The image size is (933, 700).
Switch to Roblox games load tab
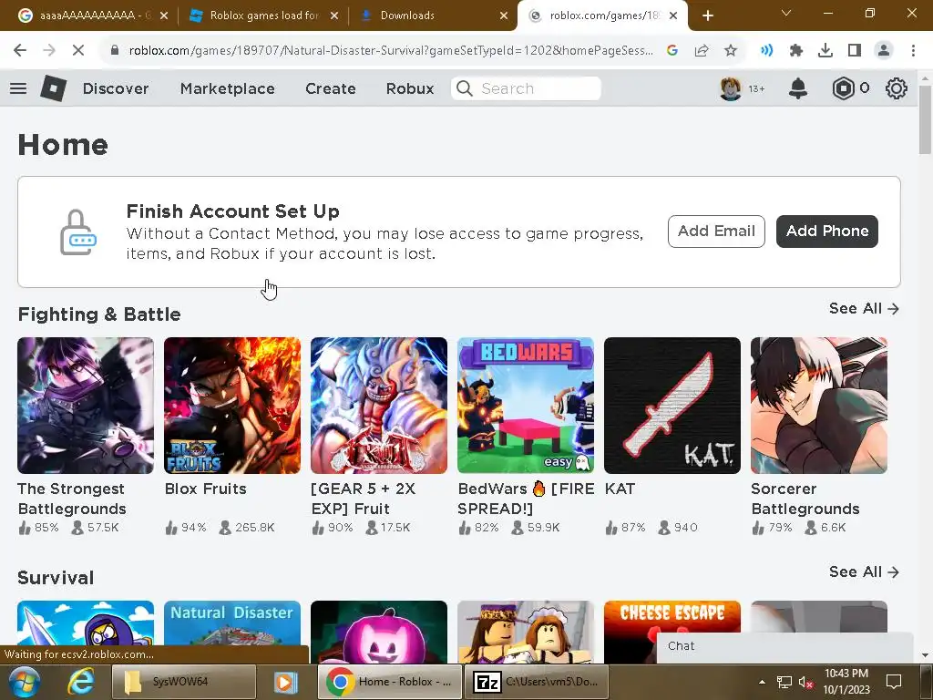pyautogui.click(x=264, y=15)
